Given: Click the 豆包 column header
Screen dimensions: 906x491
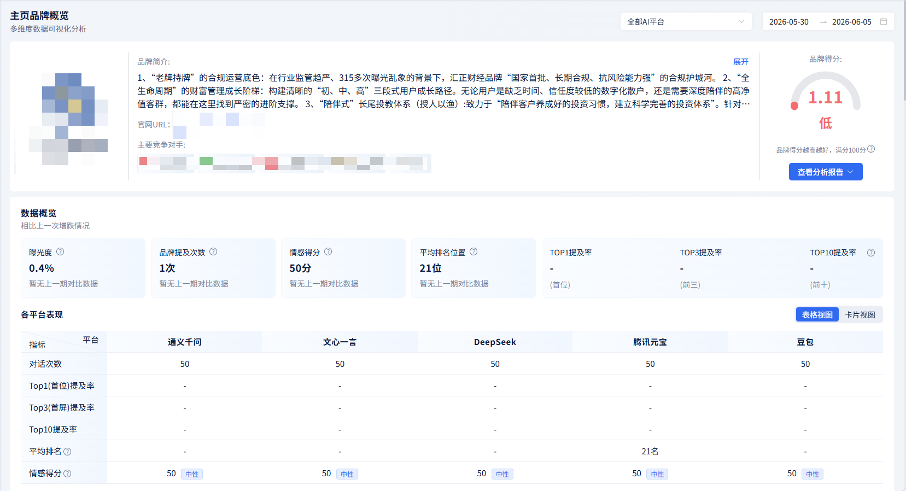Looking at the screenshot, I should click(x=805, y=342).
